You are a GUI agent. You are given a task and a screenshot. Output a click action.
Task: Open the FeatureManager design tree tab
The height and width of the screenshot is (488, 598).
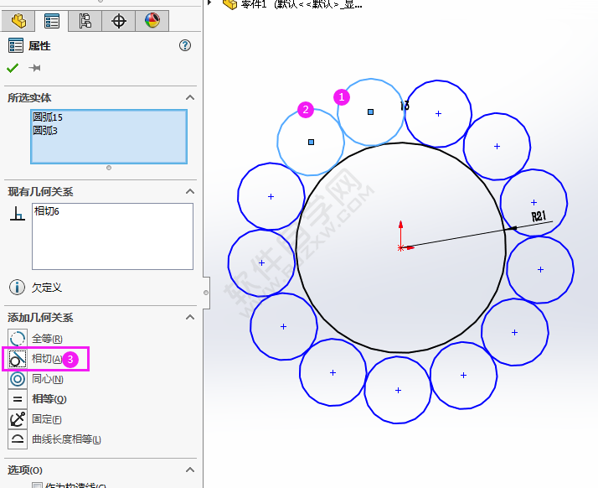pyautogui.click(x=19, y=21)
